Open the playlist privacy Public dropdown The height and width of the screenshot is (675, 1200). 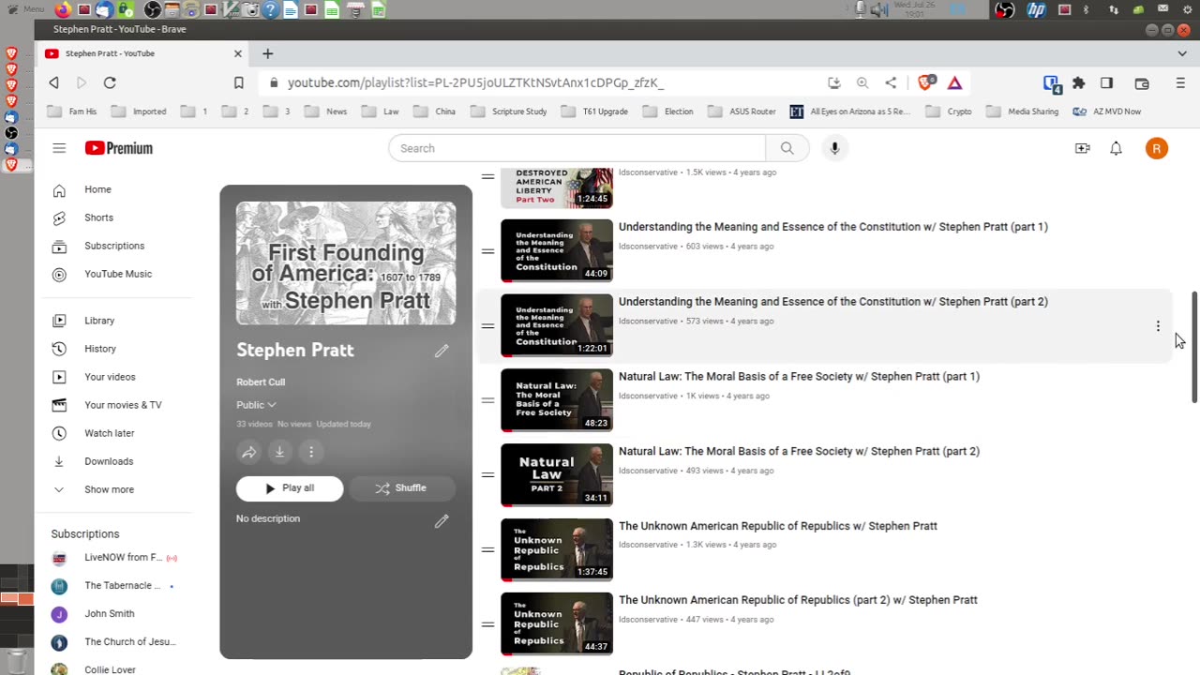pyautogui.click(x=256, y=405)
